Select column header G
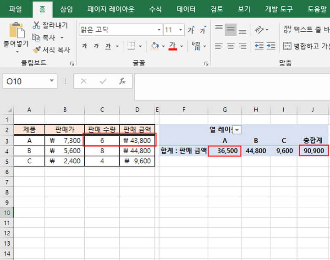The image size is (330, 260). (x=225, y=110)
